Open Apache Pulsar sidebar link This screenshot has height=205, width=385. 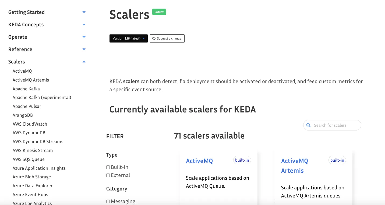coord(27,106)
